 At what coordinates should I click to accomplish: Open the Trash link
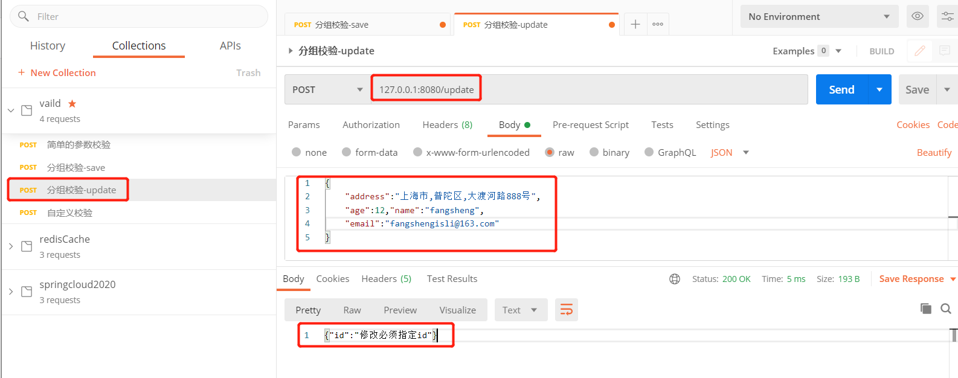tap(248, 72)
